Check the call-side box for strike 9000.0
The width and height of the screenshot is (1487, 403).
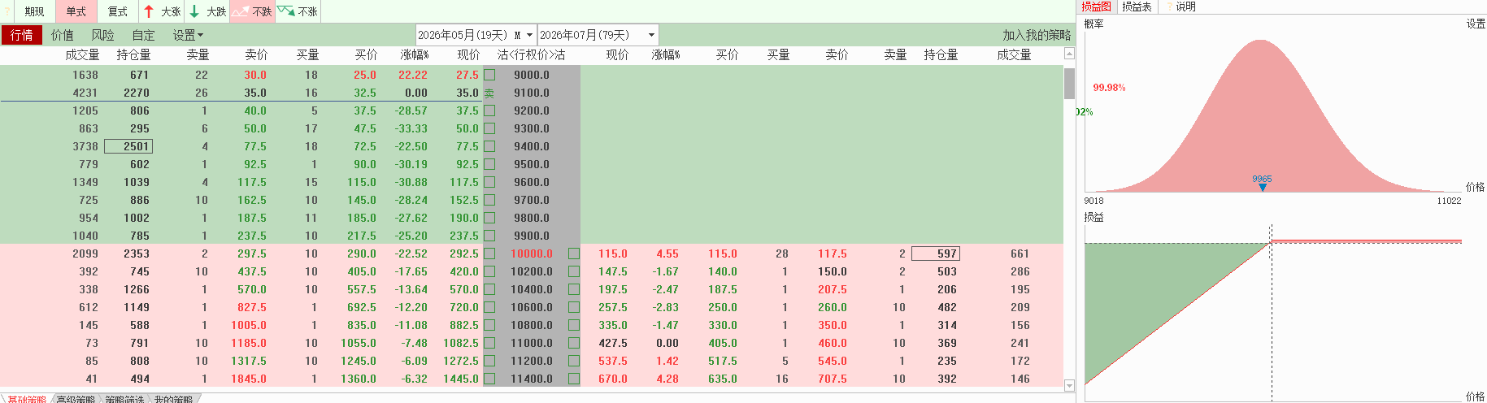489,75
